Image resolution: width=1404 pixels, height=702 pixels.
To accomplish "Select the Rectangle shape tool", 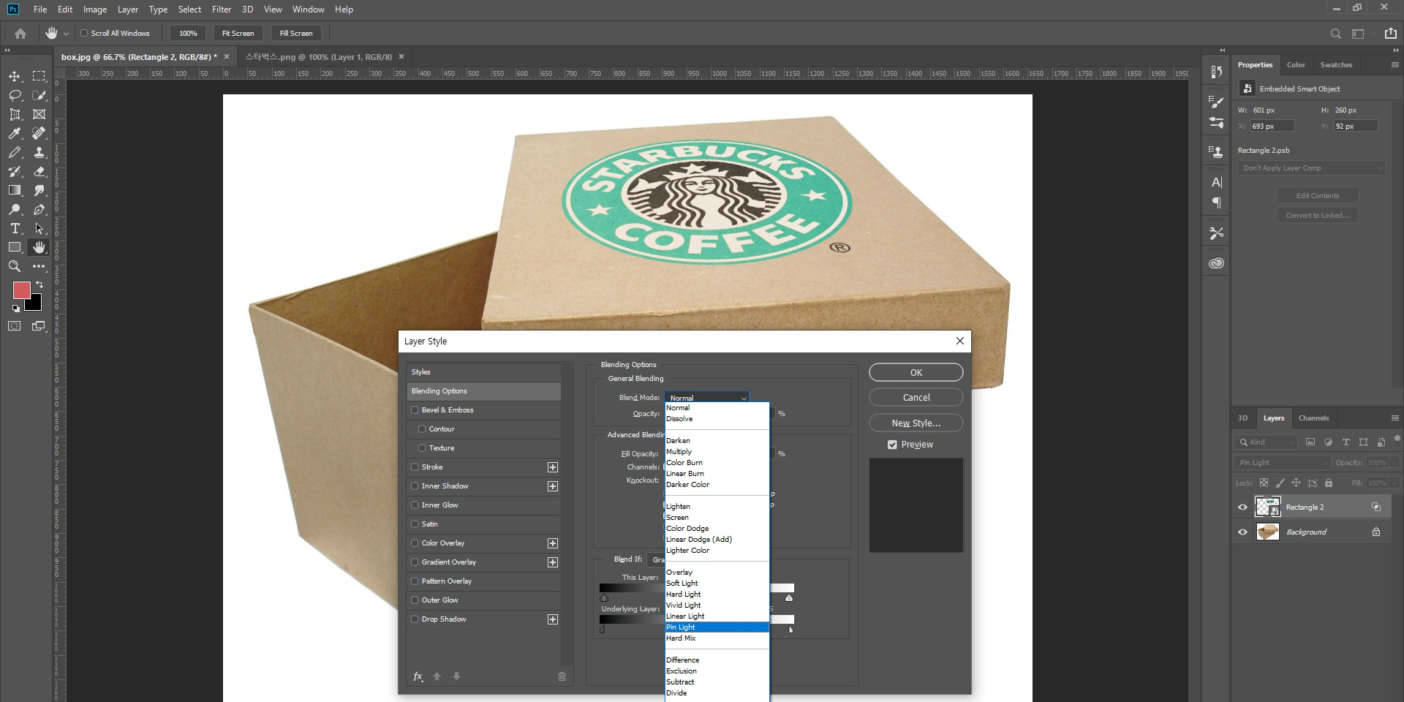I will tap(15, 247).
